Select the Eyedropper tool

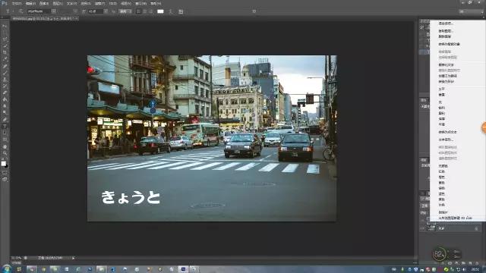tap(5, 59)
